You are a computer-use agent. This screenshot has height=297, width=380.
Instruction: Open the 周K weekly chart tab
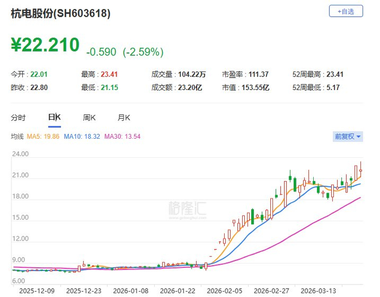pos(89,118)
